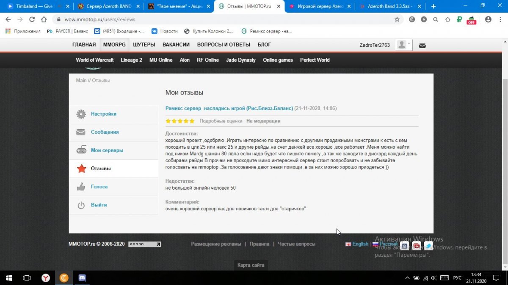The height and width of the screenshot is (285, 508).
Task: Bookmark this page with star icon
Action: pos(397,19)
